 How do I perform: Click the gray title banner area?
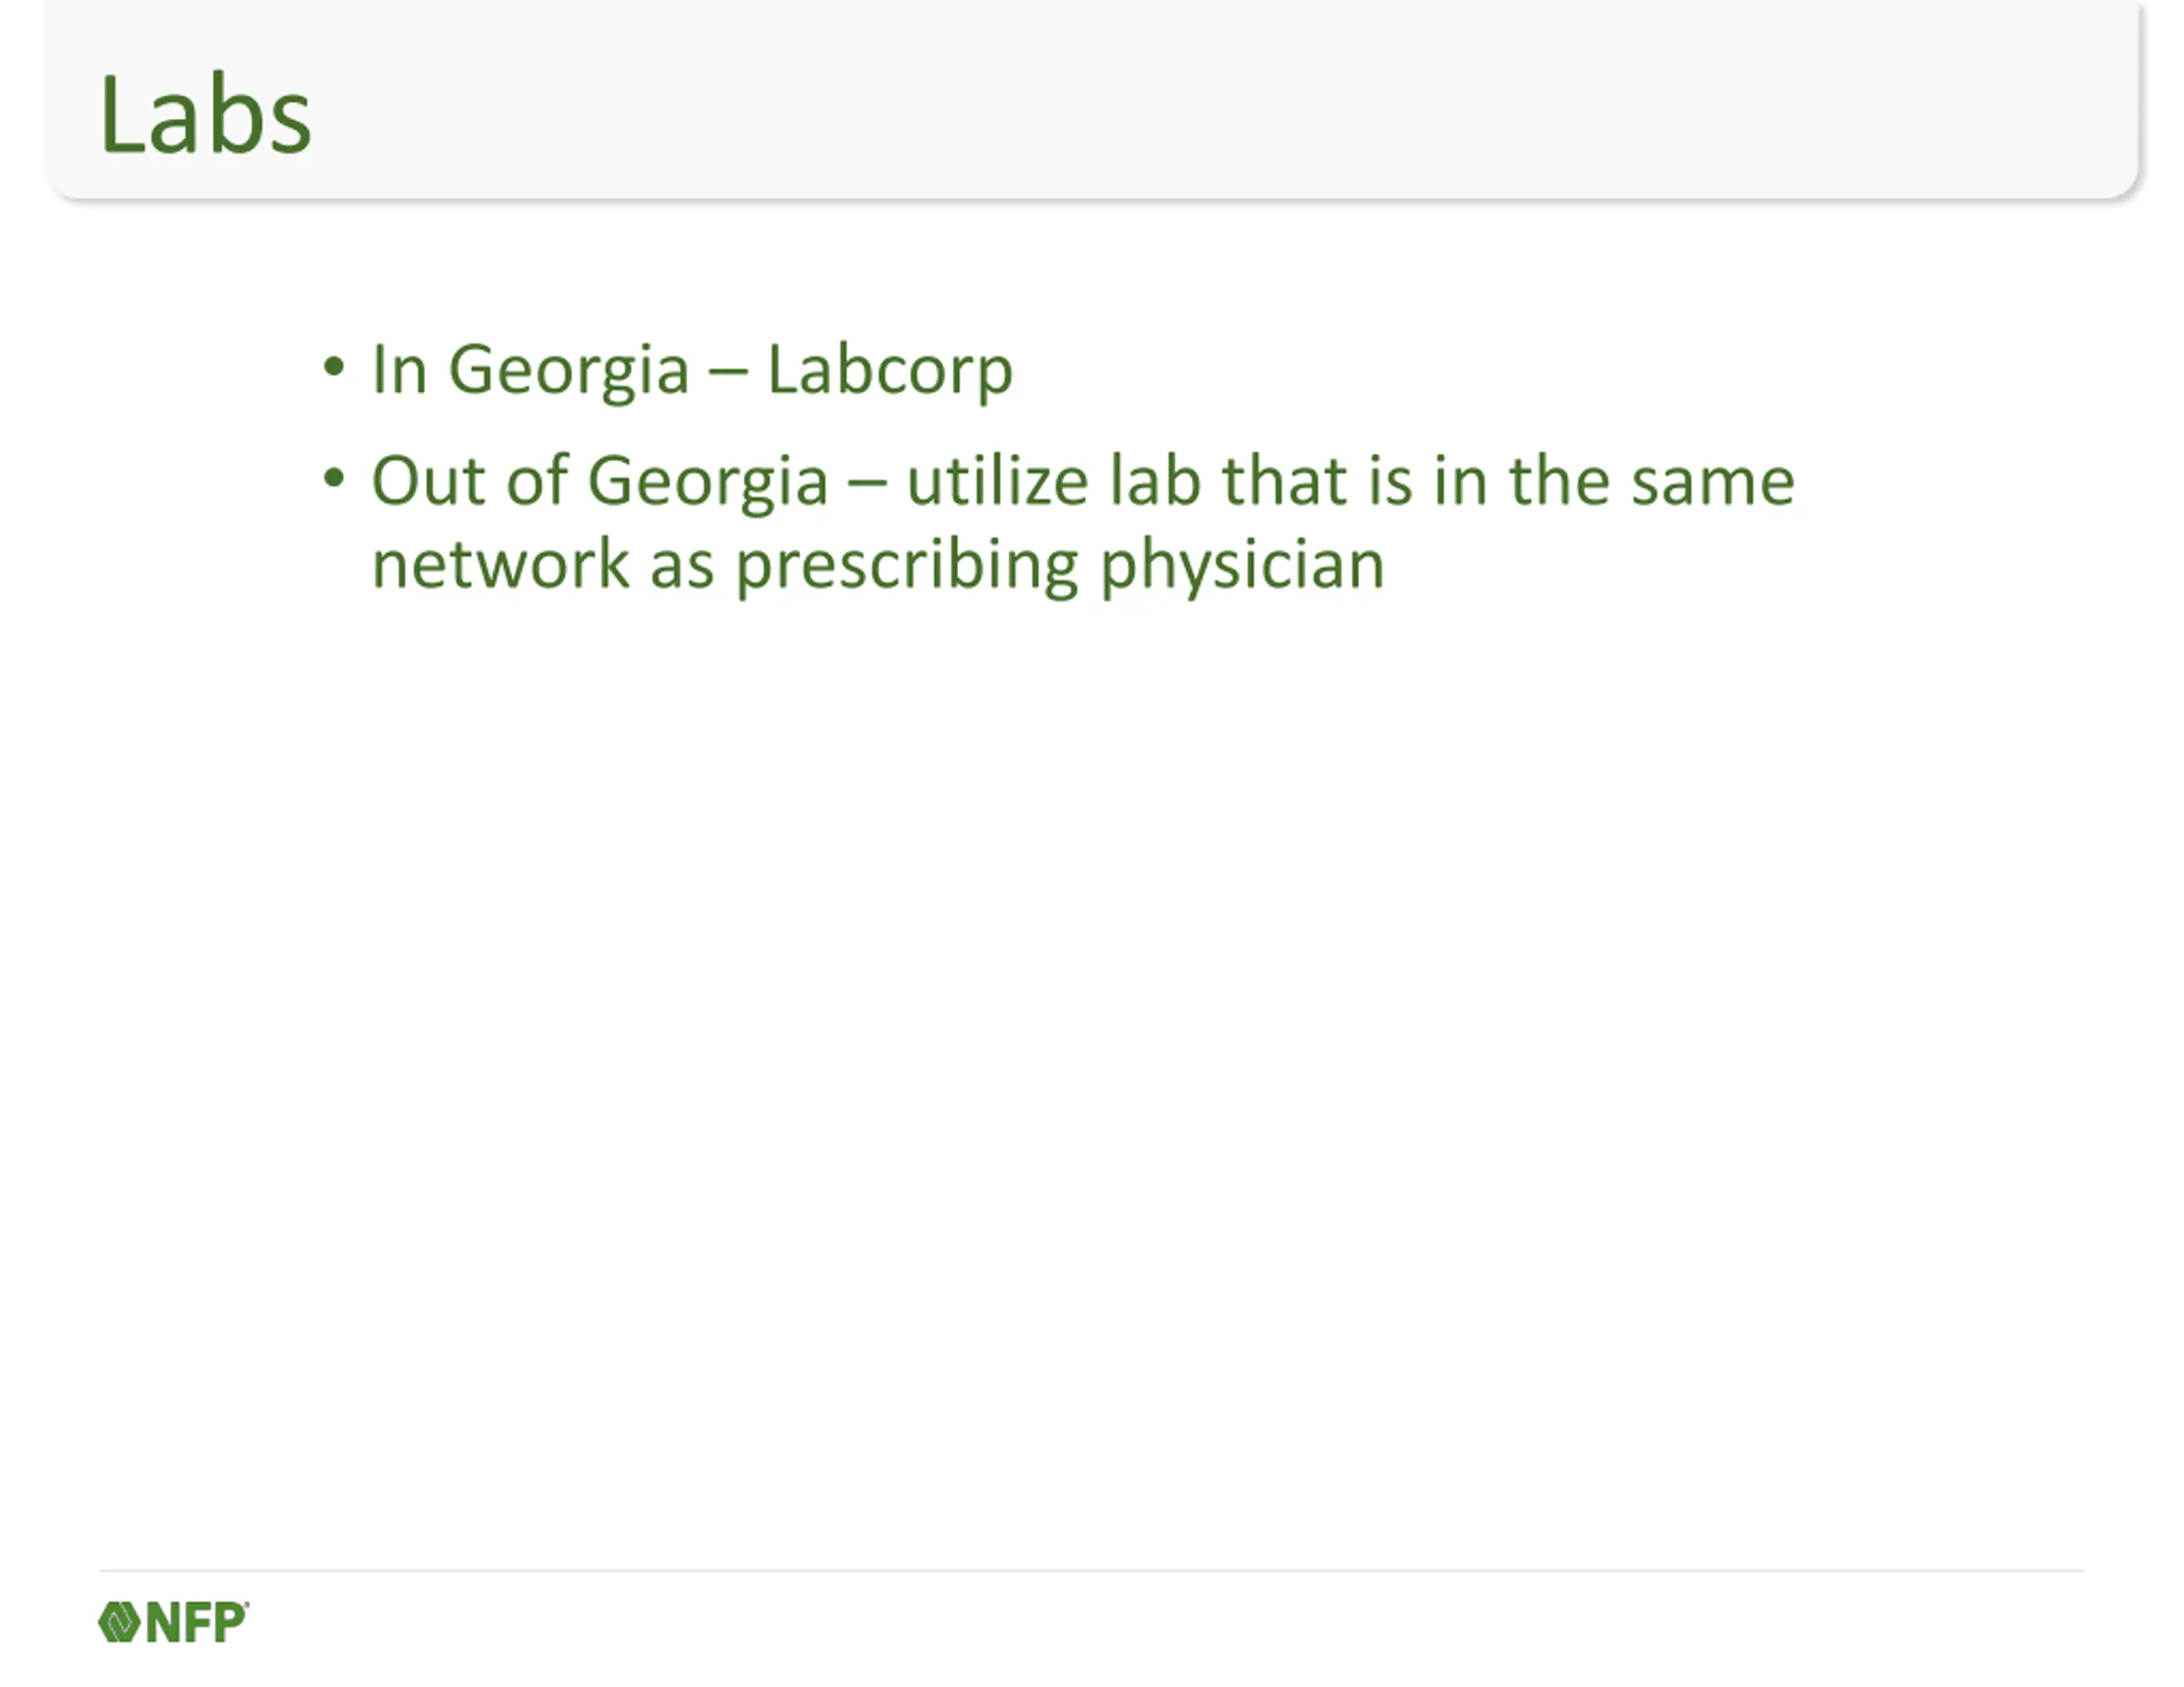pyautogui.click(x=1091, y=100)
